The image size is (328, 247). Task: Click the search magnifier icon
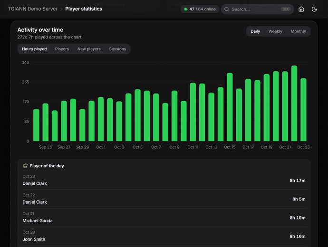(x=227, y=9)
